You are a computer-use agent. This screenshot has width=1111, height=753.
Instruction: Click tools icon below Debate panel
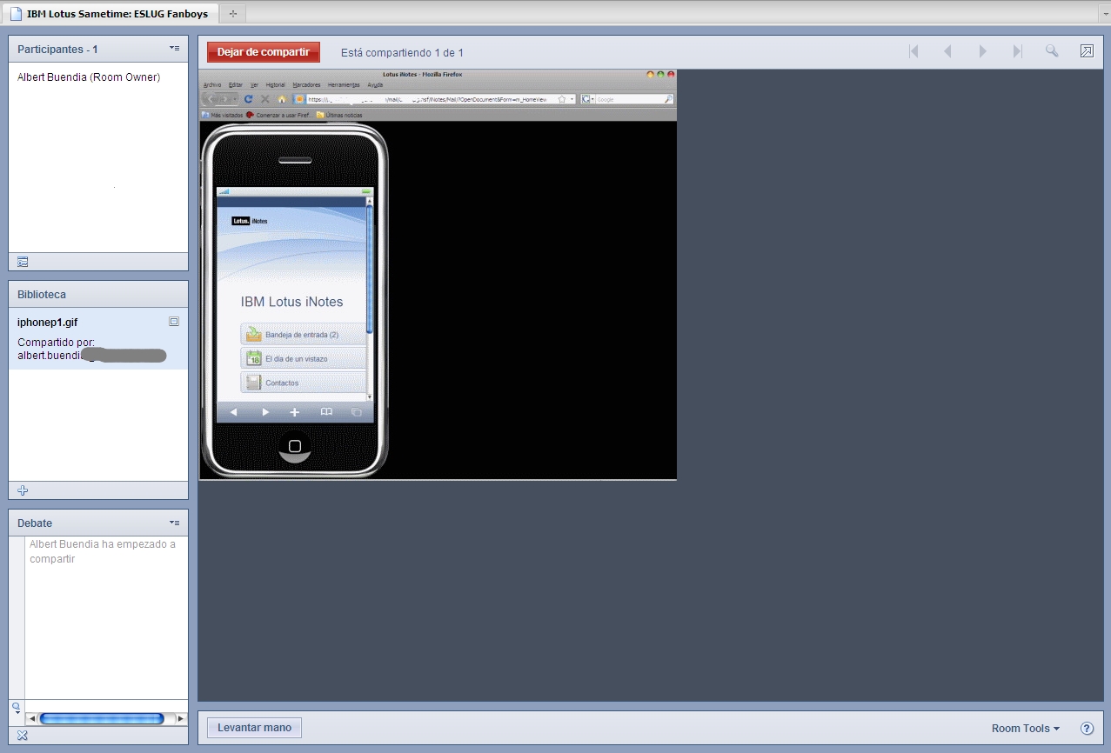point(23,736)
